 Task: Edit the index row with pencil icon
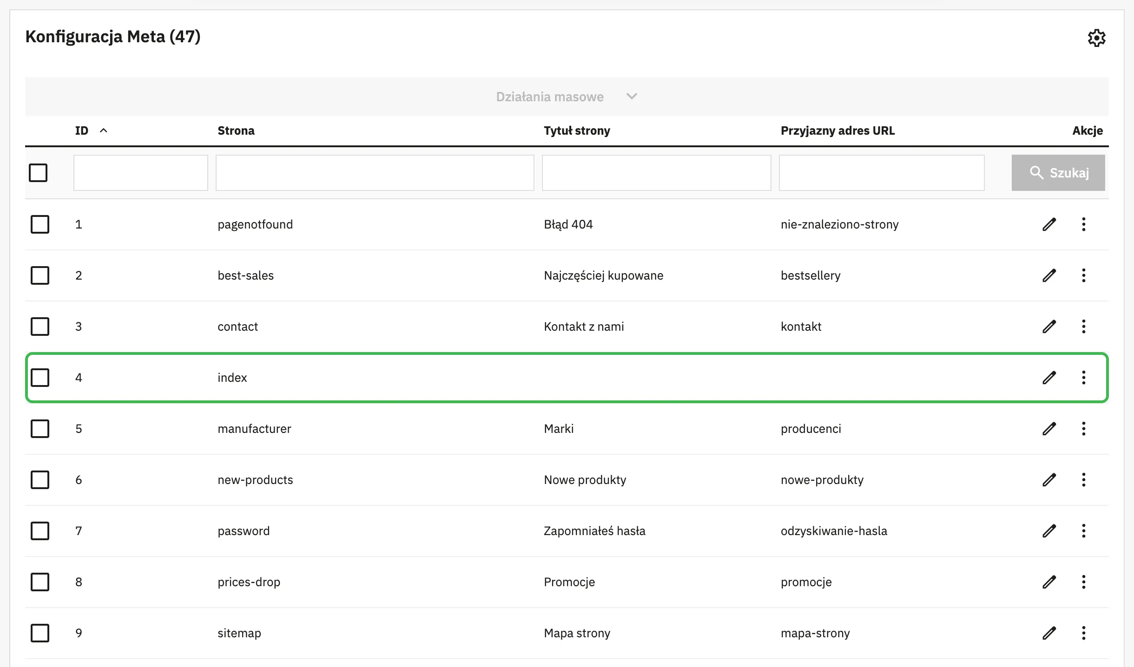click(x=1049, y=378)
